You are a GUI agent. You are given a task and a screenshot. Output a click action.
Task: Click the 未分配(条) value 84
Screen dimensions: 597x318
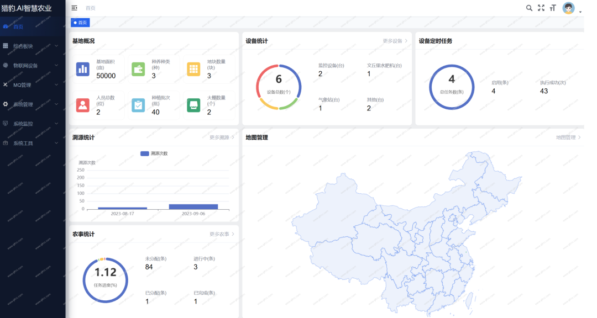point(149,267)
